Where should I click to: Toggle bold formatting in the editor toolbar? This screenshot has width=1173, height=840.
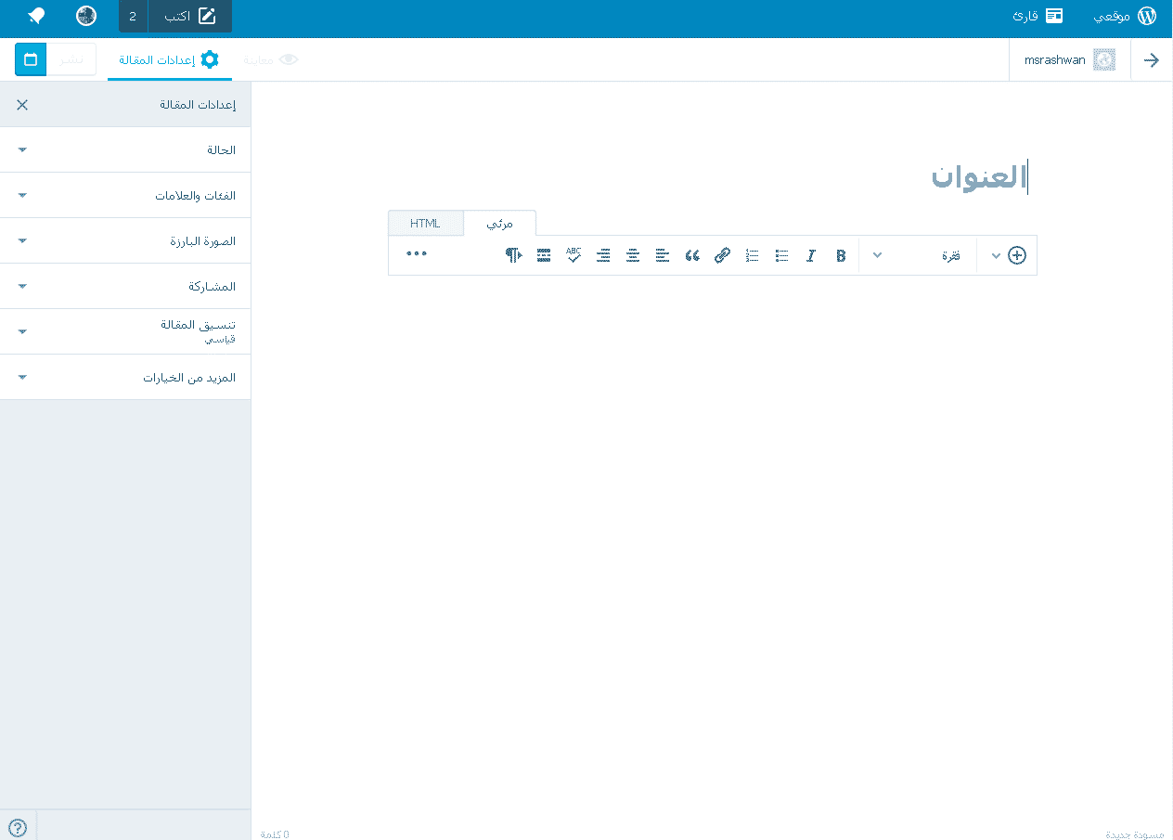click(x=841, y=254)
